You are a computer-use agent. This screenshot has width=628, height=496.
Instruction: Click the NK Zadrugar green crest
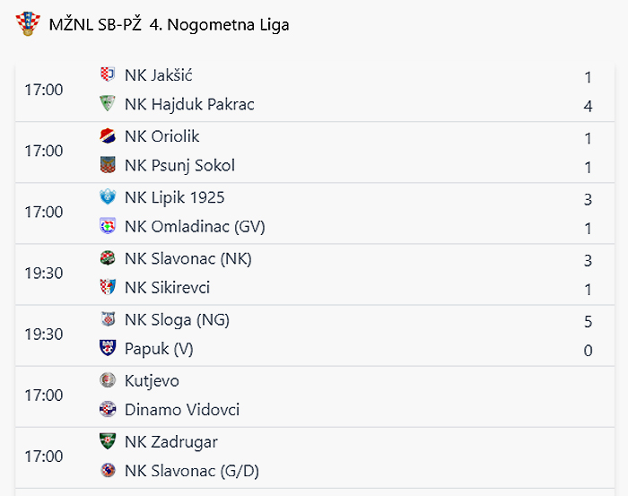[108, 441]
